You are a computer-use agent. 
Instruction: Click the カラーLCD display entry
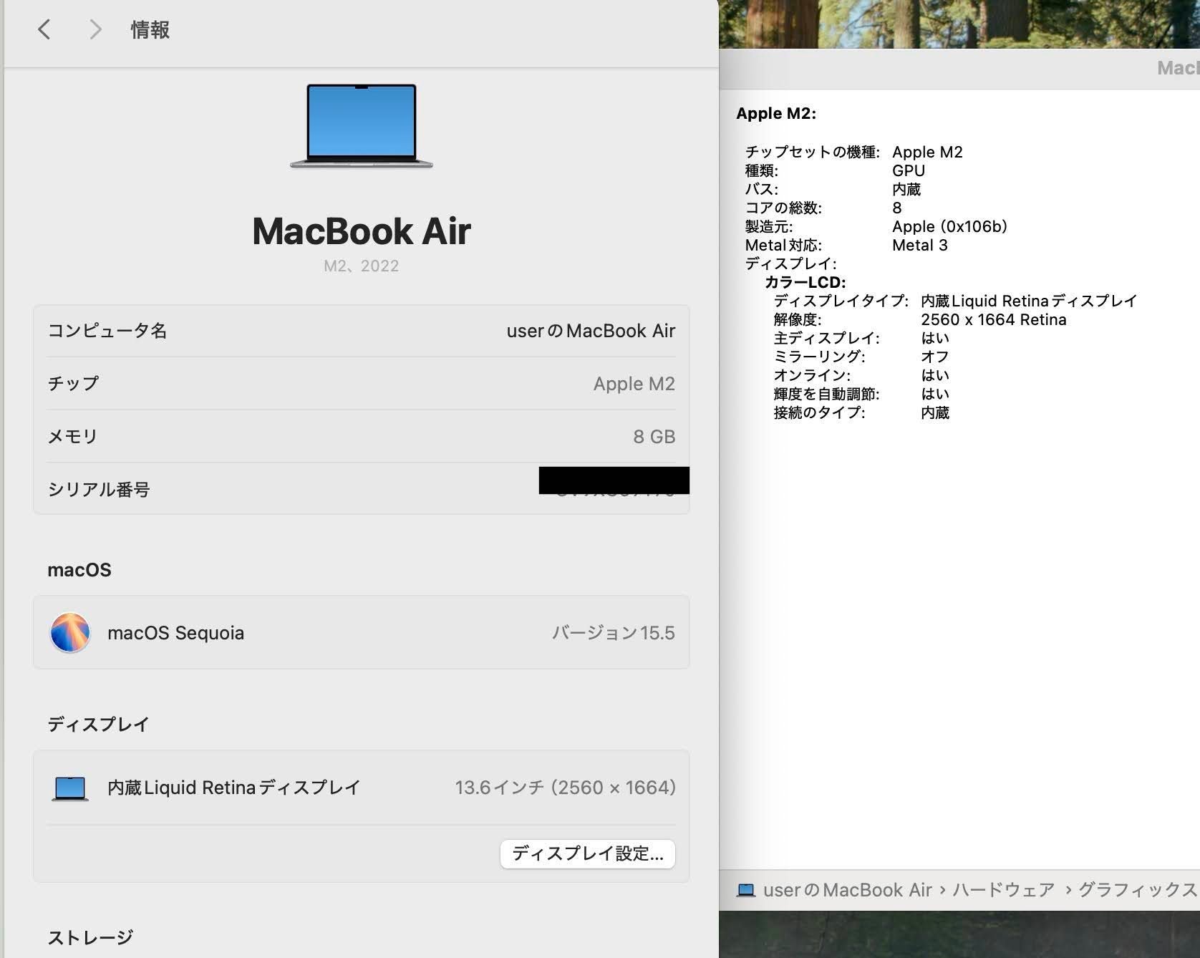pos(805,282)
